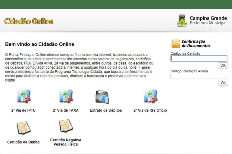
Task: Click the Campina Grande Prefeitura Municipal text
Action: (x=208, y=20)
